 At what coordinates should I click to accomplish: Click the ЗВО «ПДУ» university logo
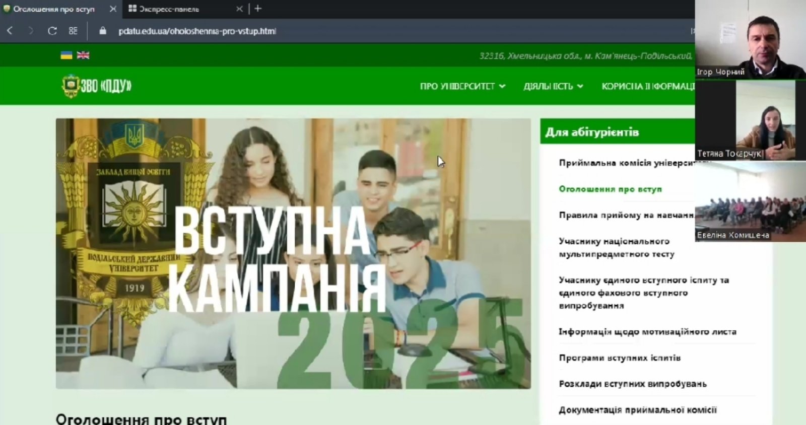[x=96, y=86]
